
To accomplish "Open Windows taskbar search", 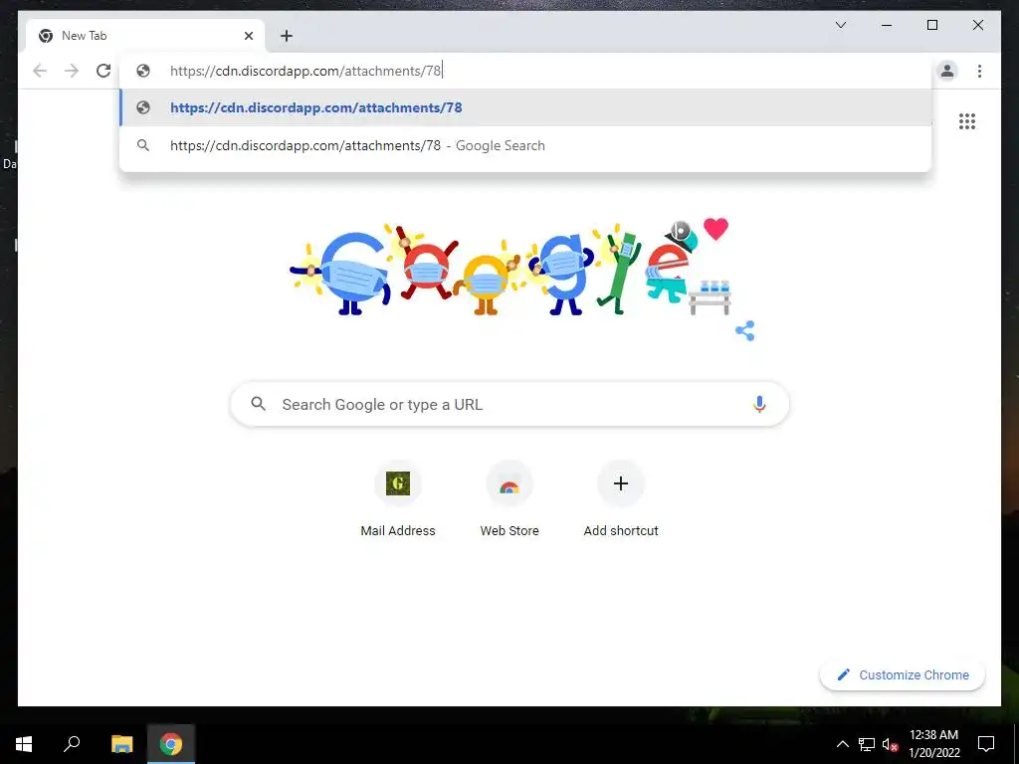I will 72,744.
